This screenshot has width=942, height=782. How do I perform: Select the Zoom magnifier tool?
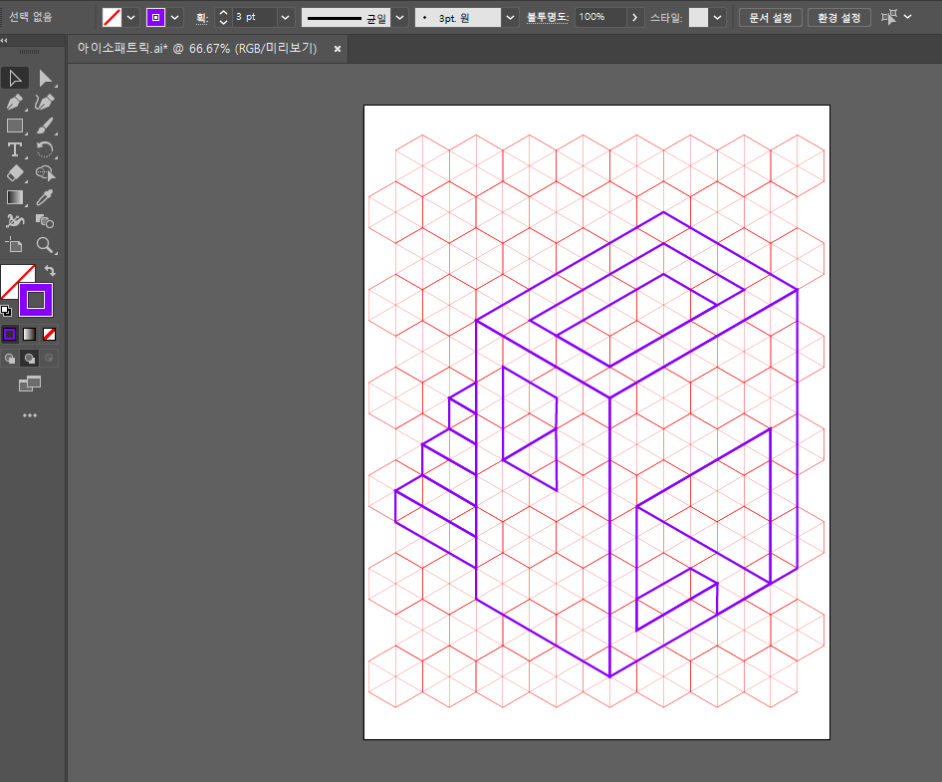(x=45, y=245)
